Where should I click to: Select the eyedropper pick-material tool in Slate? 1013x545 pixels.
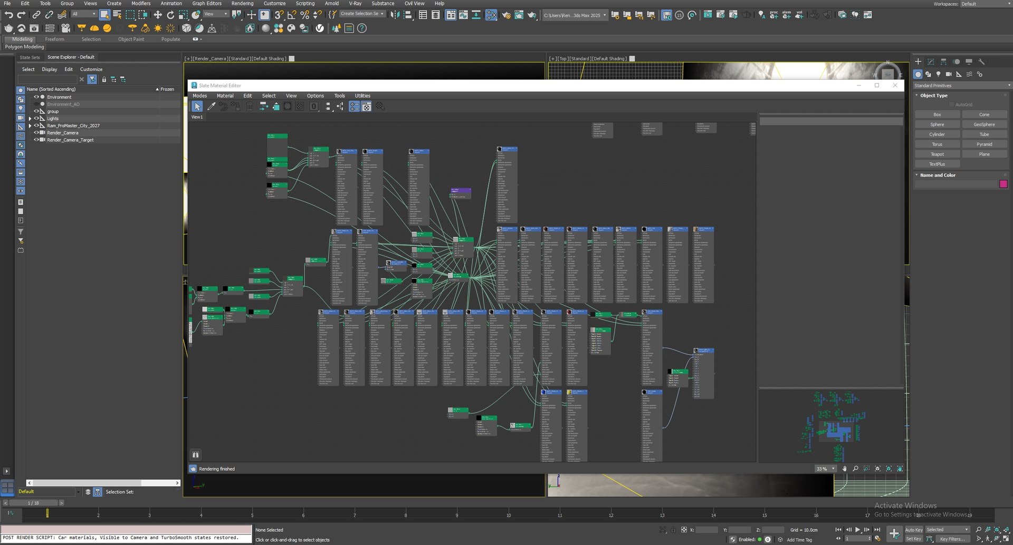click(x=211, y=106)
